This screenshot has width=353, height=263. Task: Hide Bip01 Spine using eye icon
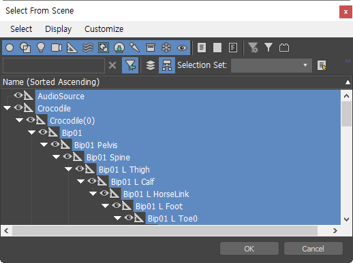(67, 156)
